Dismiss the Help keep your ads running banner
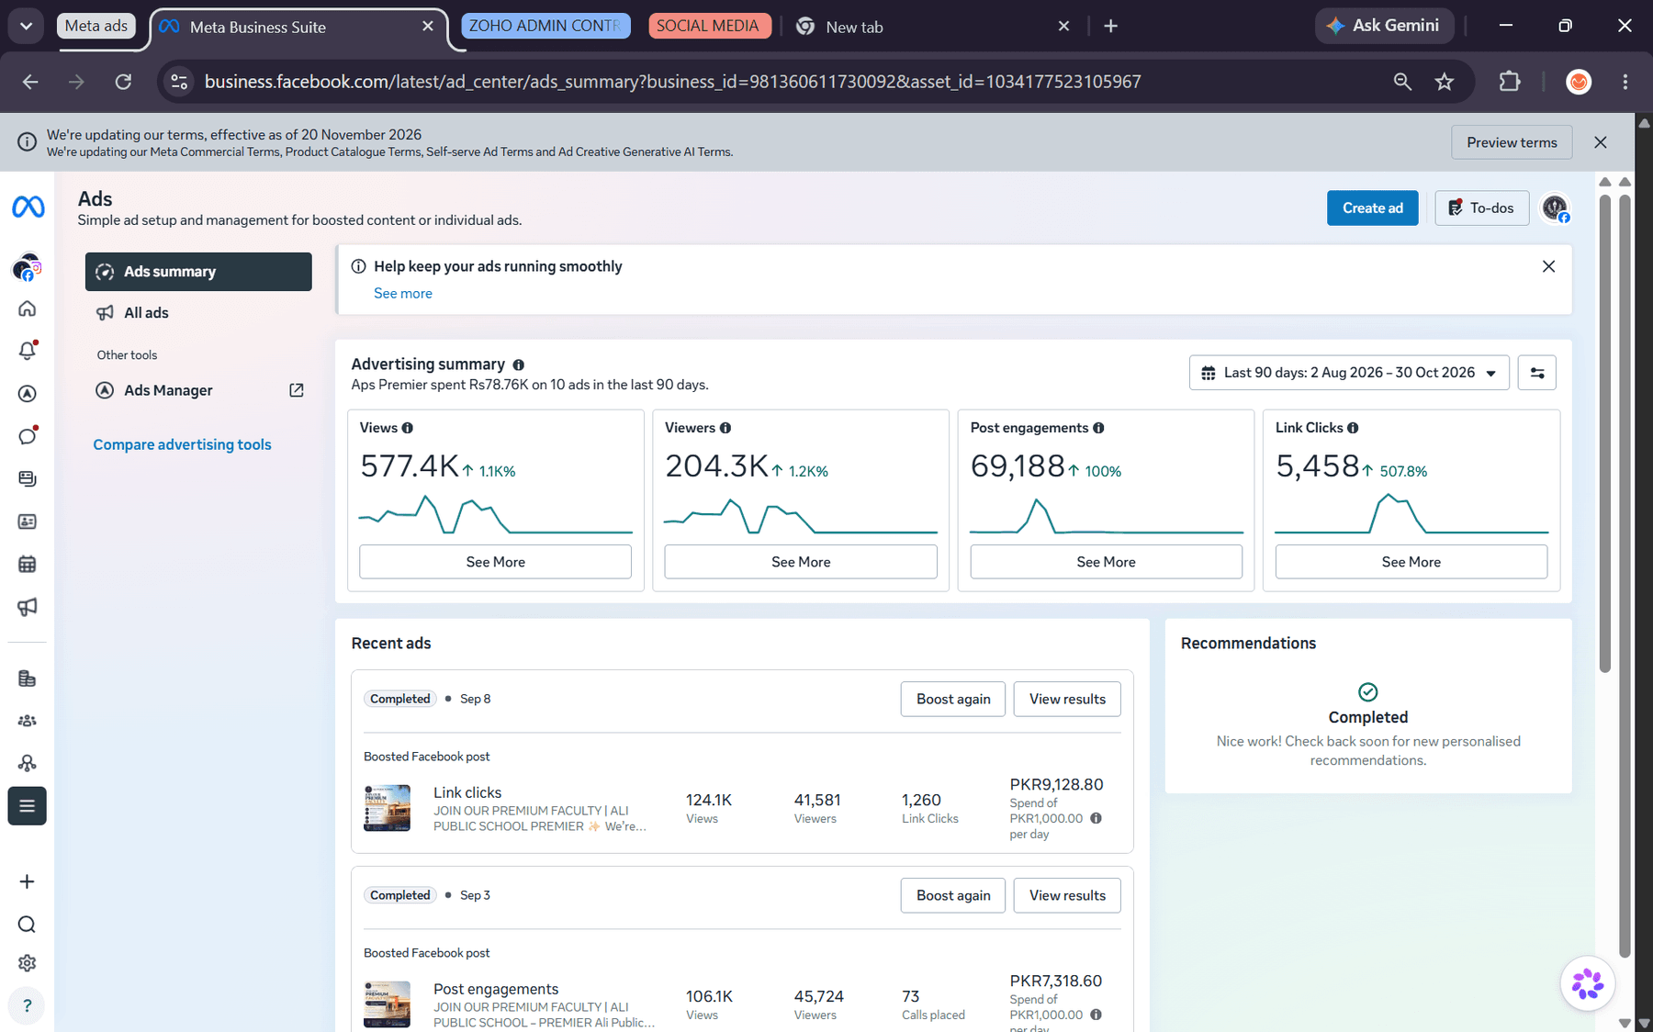This screenshot has height=1032, width=1653. click(1548, 266)
